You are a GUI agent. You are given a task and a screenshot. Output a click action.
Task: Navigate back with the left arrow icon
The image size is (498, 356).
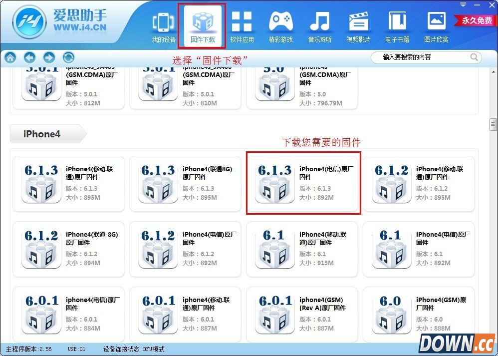pyautogui.click(x=29, y=57)
